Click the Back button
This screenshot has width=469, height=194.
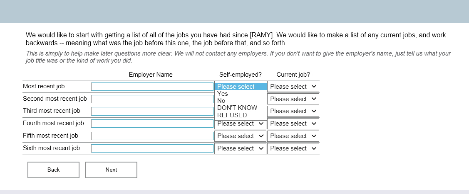click(53, 170)
